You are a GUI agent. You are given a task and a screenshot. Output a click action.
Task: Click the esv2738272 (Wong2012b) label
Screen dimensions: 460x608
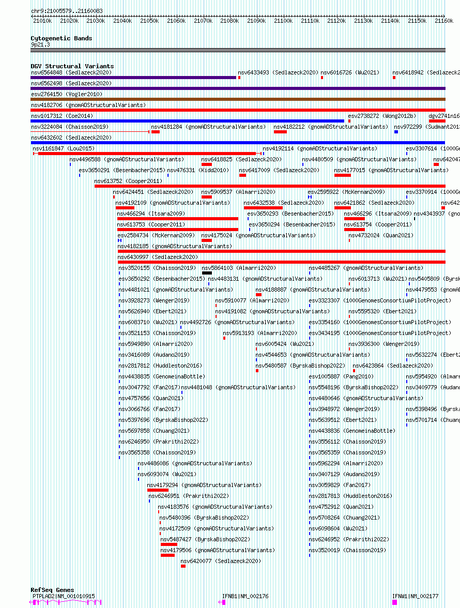click(x=382, y=116)
